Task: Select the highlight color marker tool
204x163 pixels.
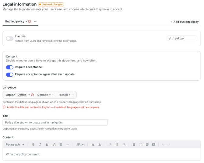Action: 93,144
